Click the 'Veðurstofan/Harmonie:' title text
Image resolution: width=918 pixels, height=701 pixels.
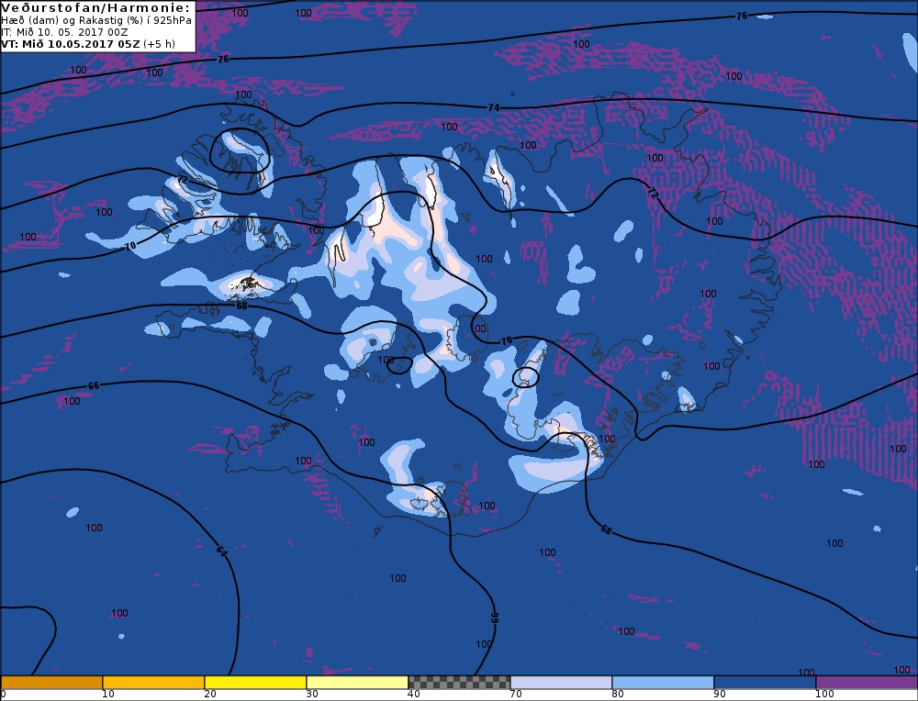pyautogui.click(x=95, y=7)
